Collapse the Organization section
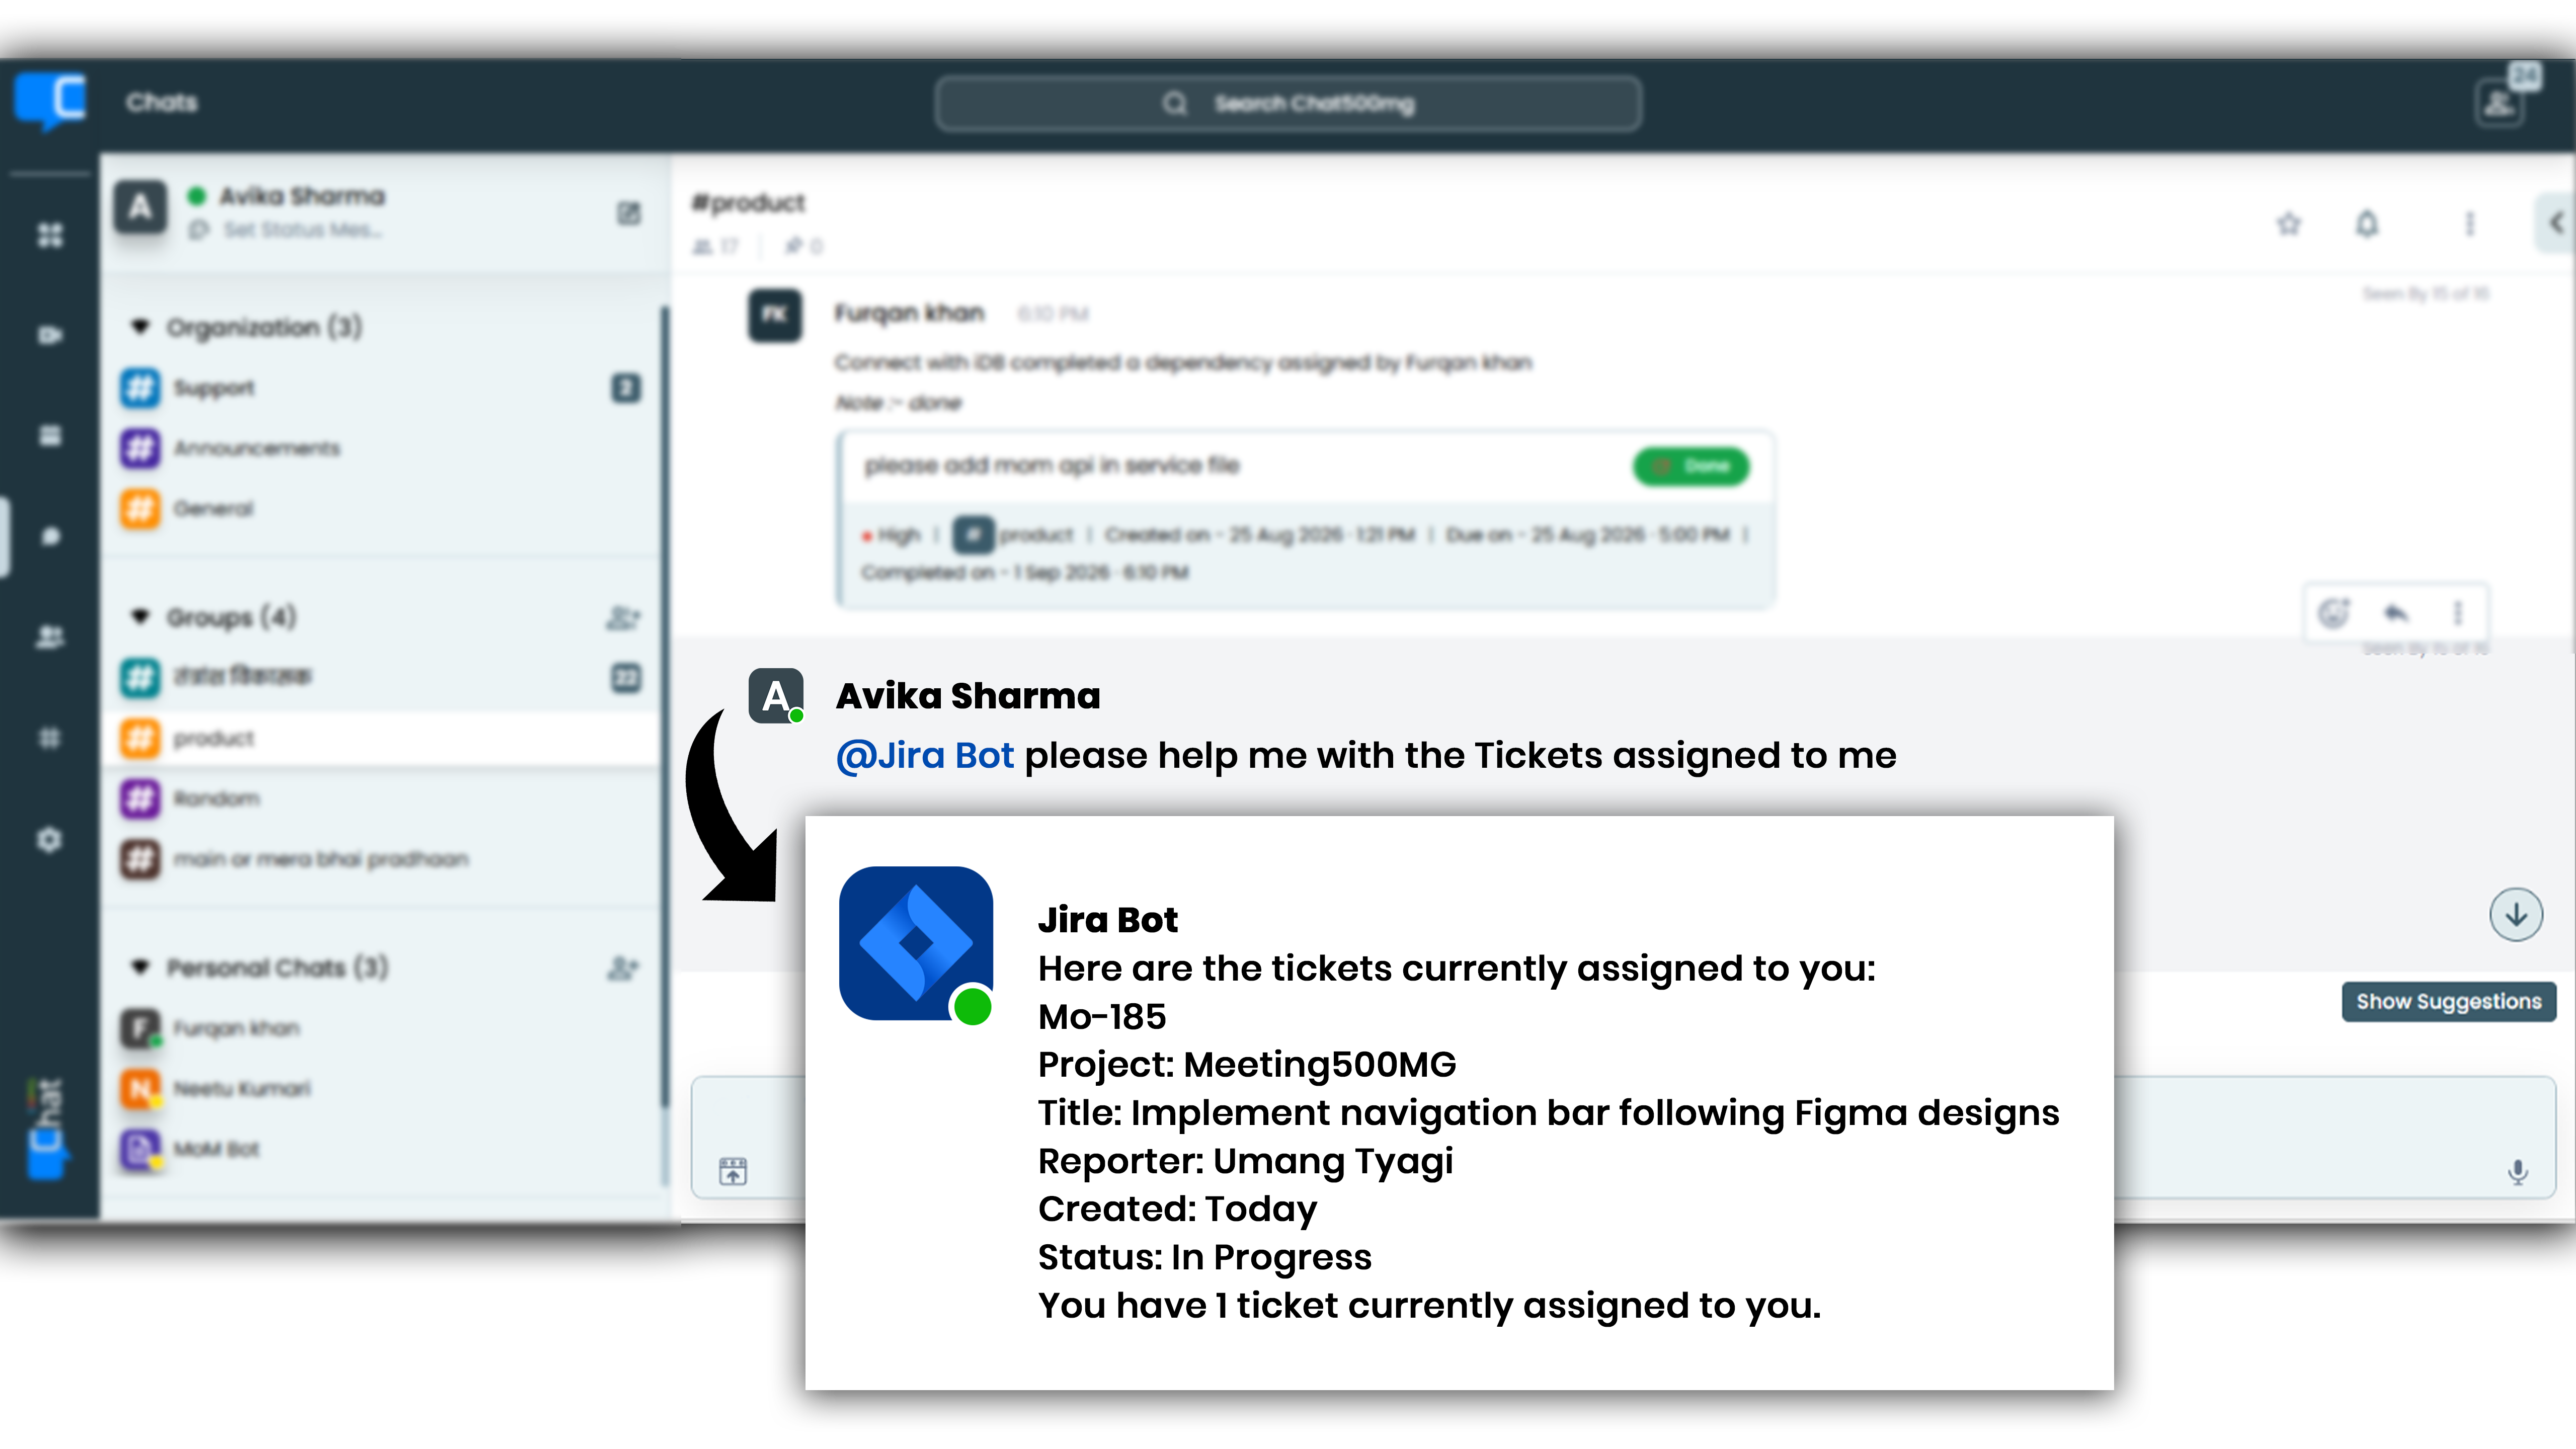This screenshot has width=2576, height=1449. tap(140, 327)
